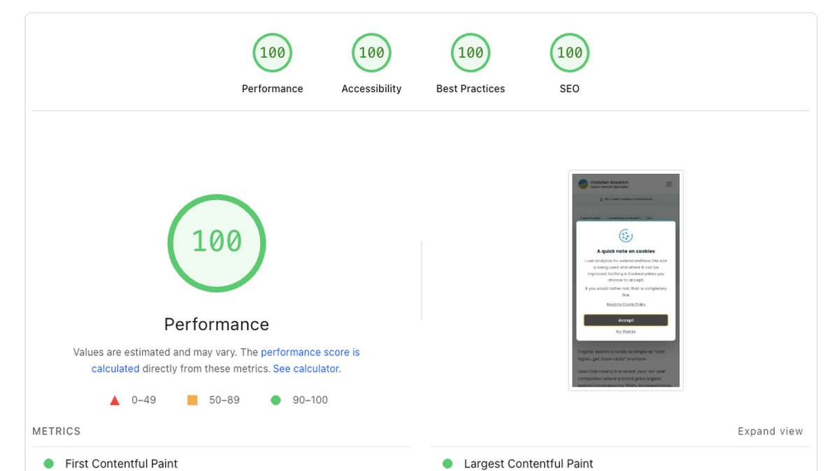
Task: Click the First Contentful Paint metric
Action: pyautogui.click(x=122, y=463)
